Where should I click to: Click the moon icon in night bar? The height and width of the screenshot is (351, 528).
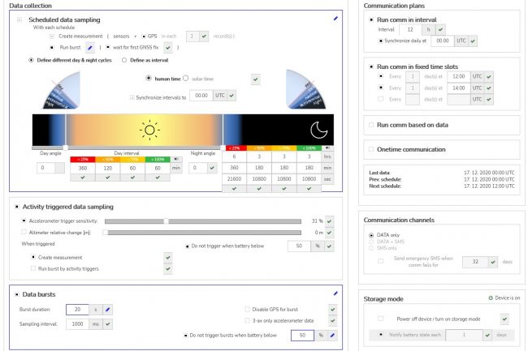click(319, 128)
